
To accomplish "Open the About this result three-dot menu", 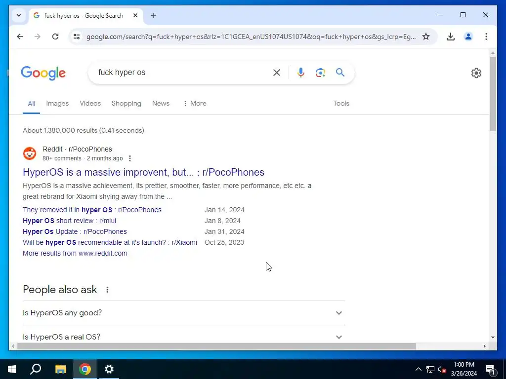I will point(130,158).
